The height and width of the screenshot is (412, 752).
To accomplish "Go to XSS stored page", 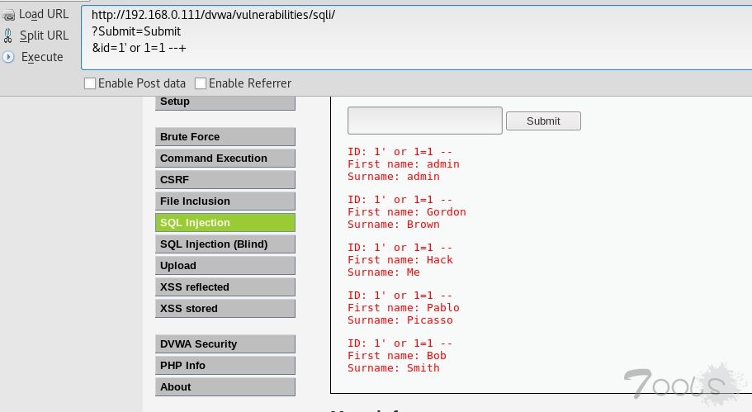I will coord(225,309).
